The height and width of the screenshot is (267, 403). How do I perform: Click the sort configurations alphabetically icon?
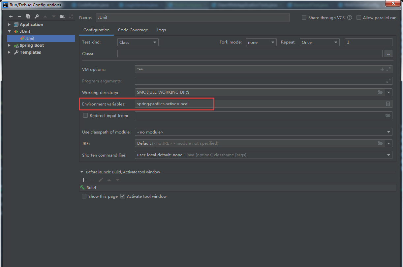pos(71,16)
